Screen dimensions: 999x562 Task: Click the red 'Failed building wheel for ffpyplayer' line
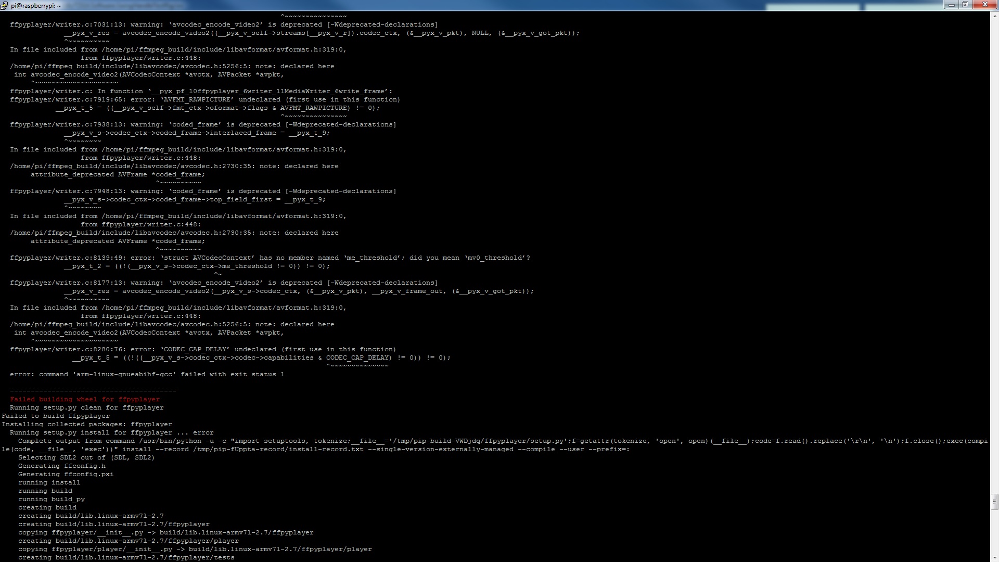[x=85, y=399]
